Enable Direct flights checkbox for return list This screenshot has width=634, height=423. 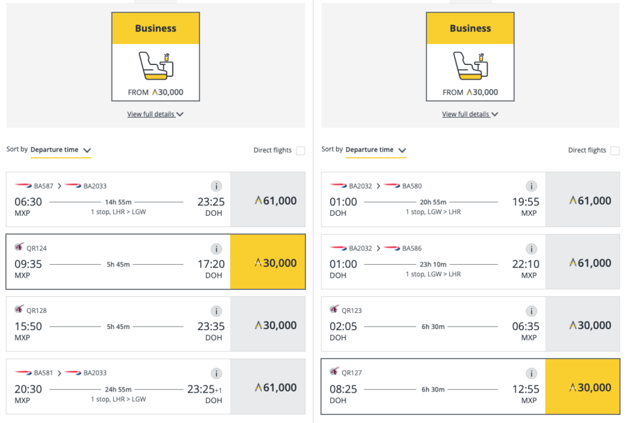[615, 151]
